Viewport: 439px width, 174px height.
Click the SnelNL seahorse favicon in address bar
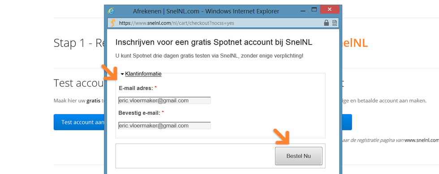pyautogui.click(x=112, y=23)
